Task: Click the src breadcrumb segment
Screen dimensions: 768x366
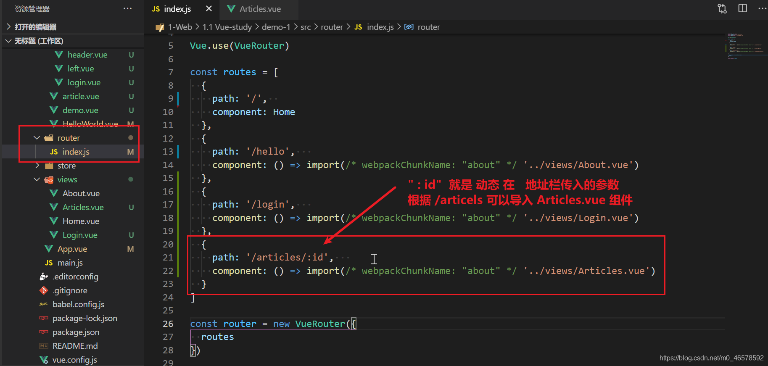Action: (x=306, y=27)
